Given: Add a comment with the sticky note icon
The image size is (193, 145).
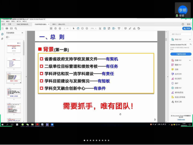Looking at the screenshot, I should (x=125, y=29).
